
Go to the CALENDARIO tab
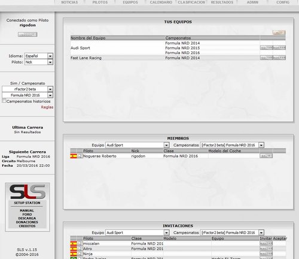pos(161,2)
